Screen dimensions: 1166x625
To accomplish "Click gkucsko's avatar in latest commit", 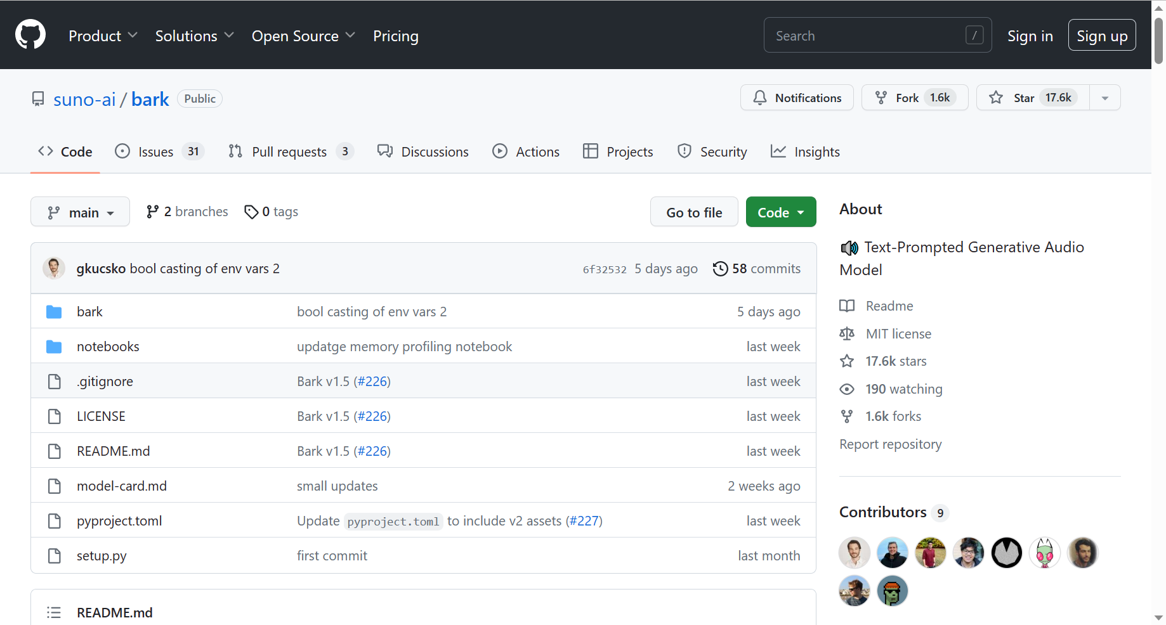I will click(54, 268).
